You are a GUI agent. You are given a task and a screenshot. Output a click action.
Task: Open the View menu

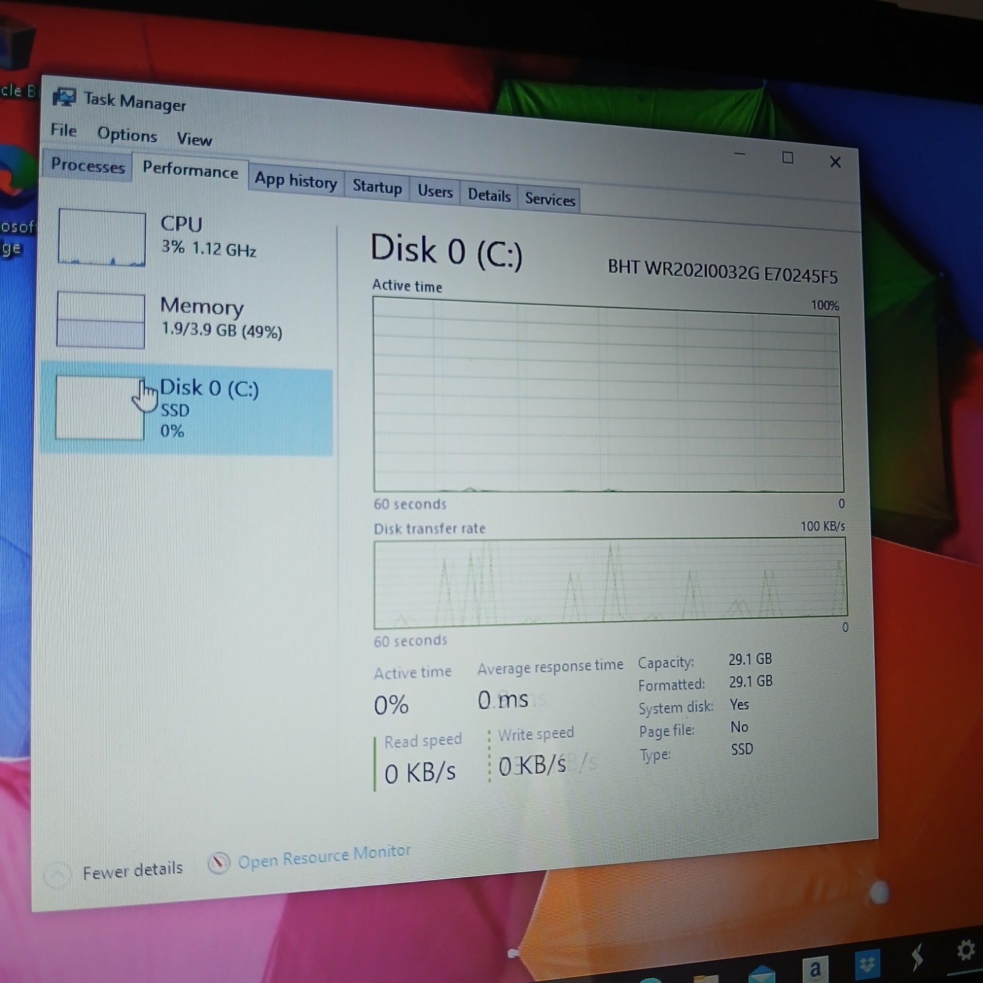click(194, 139)
